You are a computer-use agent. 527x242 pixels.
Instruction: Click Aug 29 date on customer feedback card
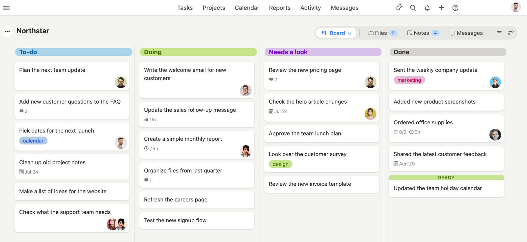click(x=404, y=164)
